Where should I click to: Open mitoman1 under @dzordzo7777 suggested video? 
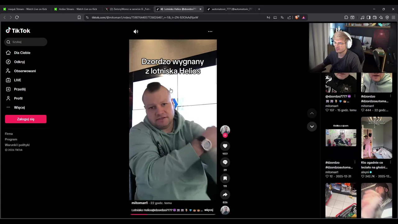pos(332,106)
